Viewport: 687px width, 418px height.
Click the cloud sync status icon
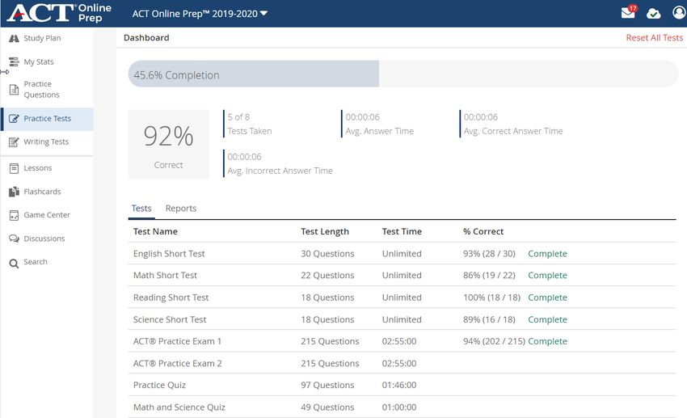pyautogui.click(x=653, y=14)
